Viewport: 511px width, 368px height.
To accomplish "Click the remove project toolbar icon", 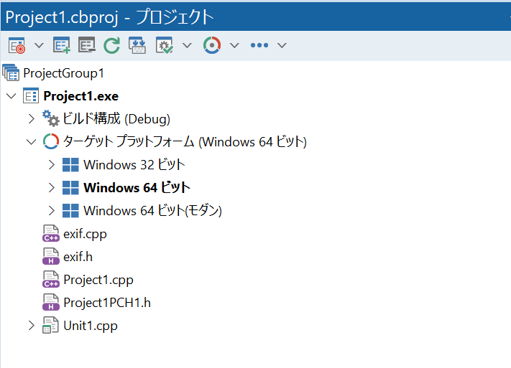I will (x=87, y=45).
